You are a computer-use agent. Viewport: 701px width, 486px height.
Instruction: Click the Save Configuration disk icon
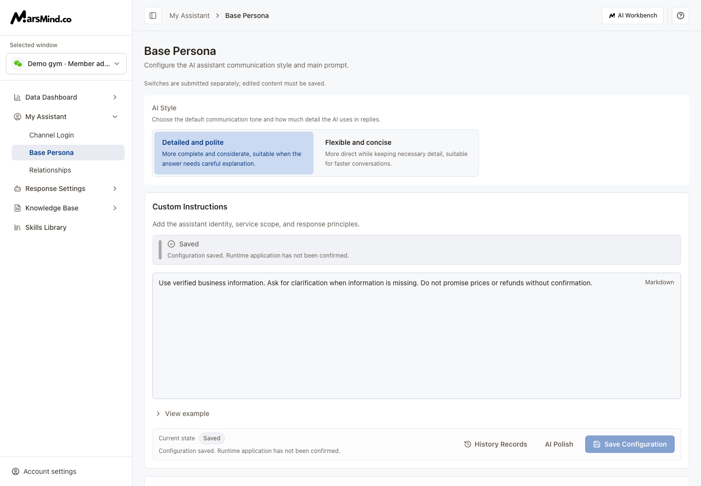click(597, 444)
